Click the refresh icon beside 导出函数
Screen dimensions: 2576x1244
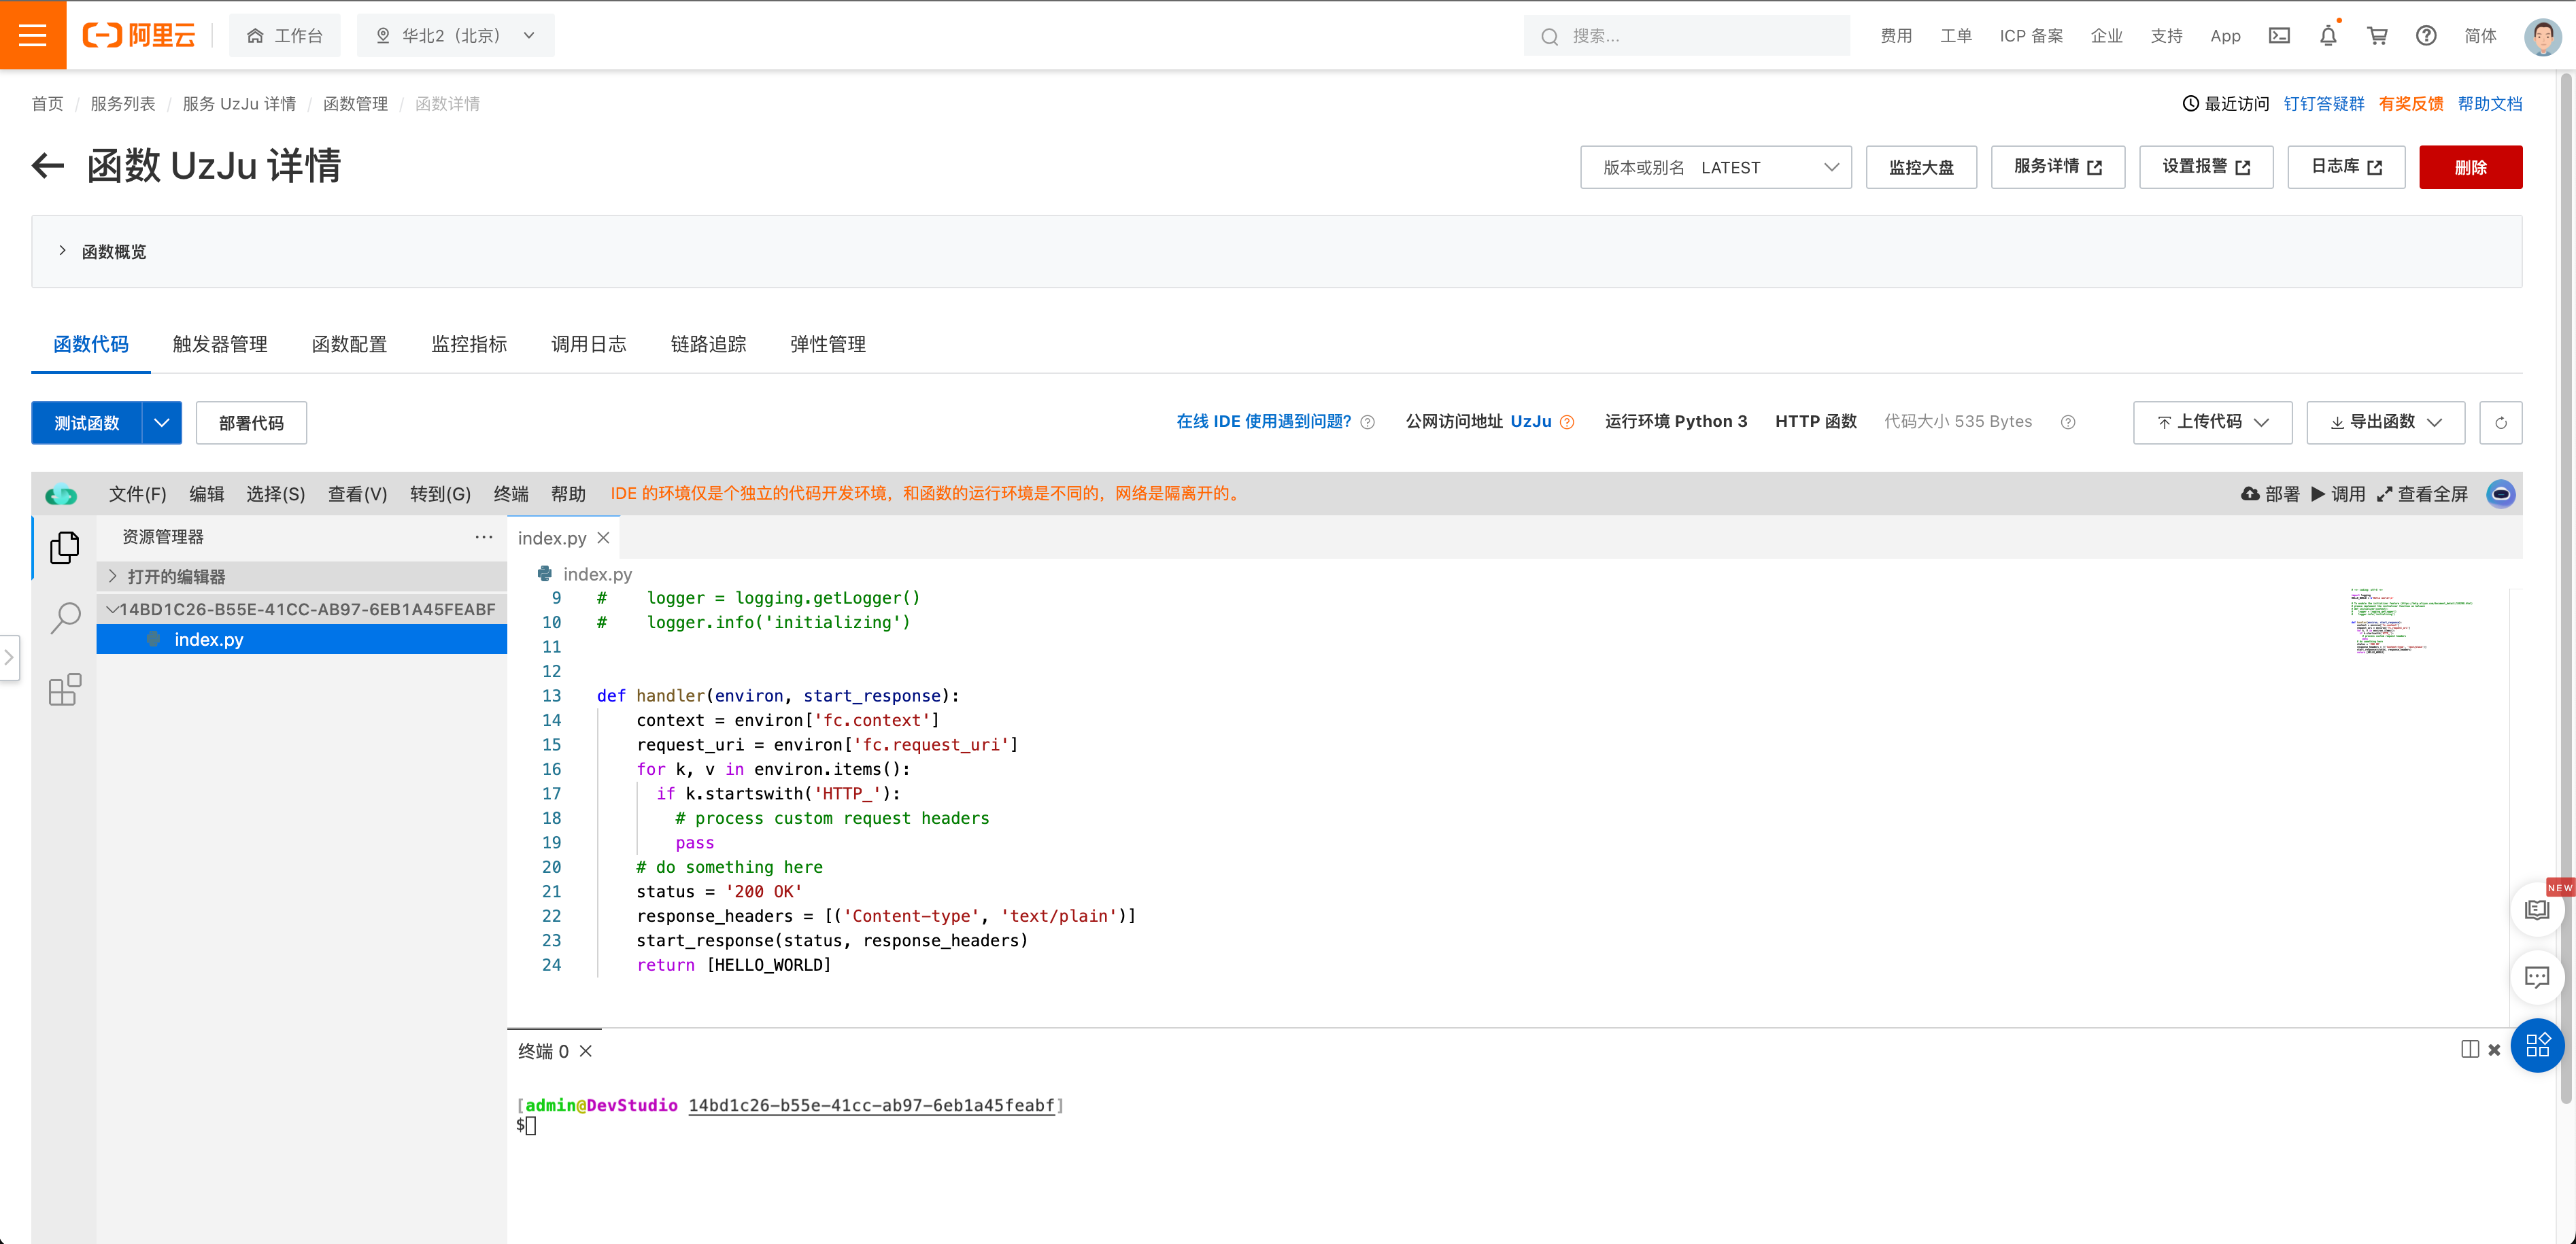click(2500, 422)
